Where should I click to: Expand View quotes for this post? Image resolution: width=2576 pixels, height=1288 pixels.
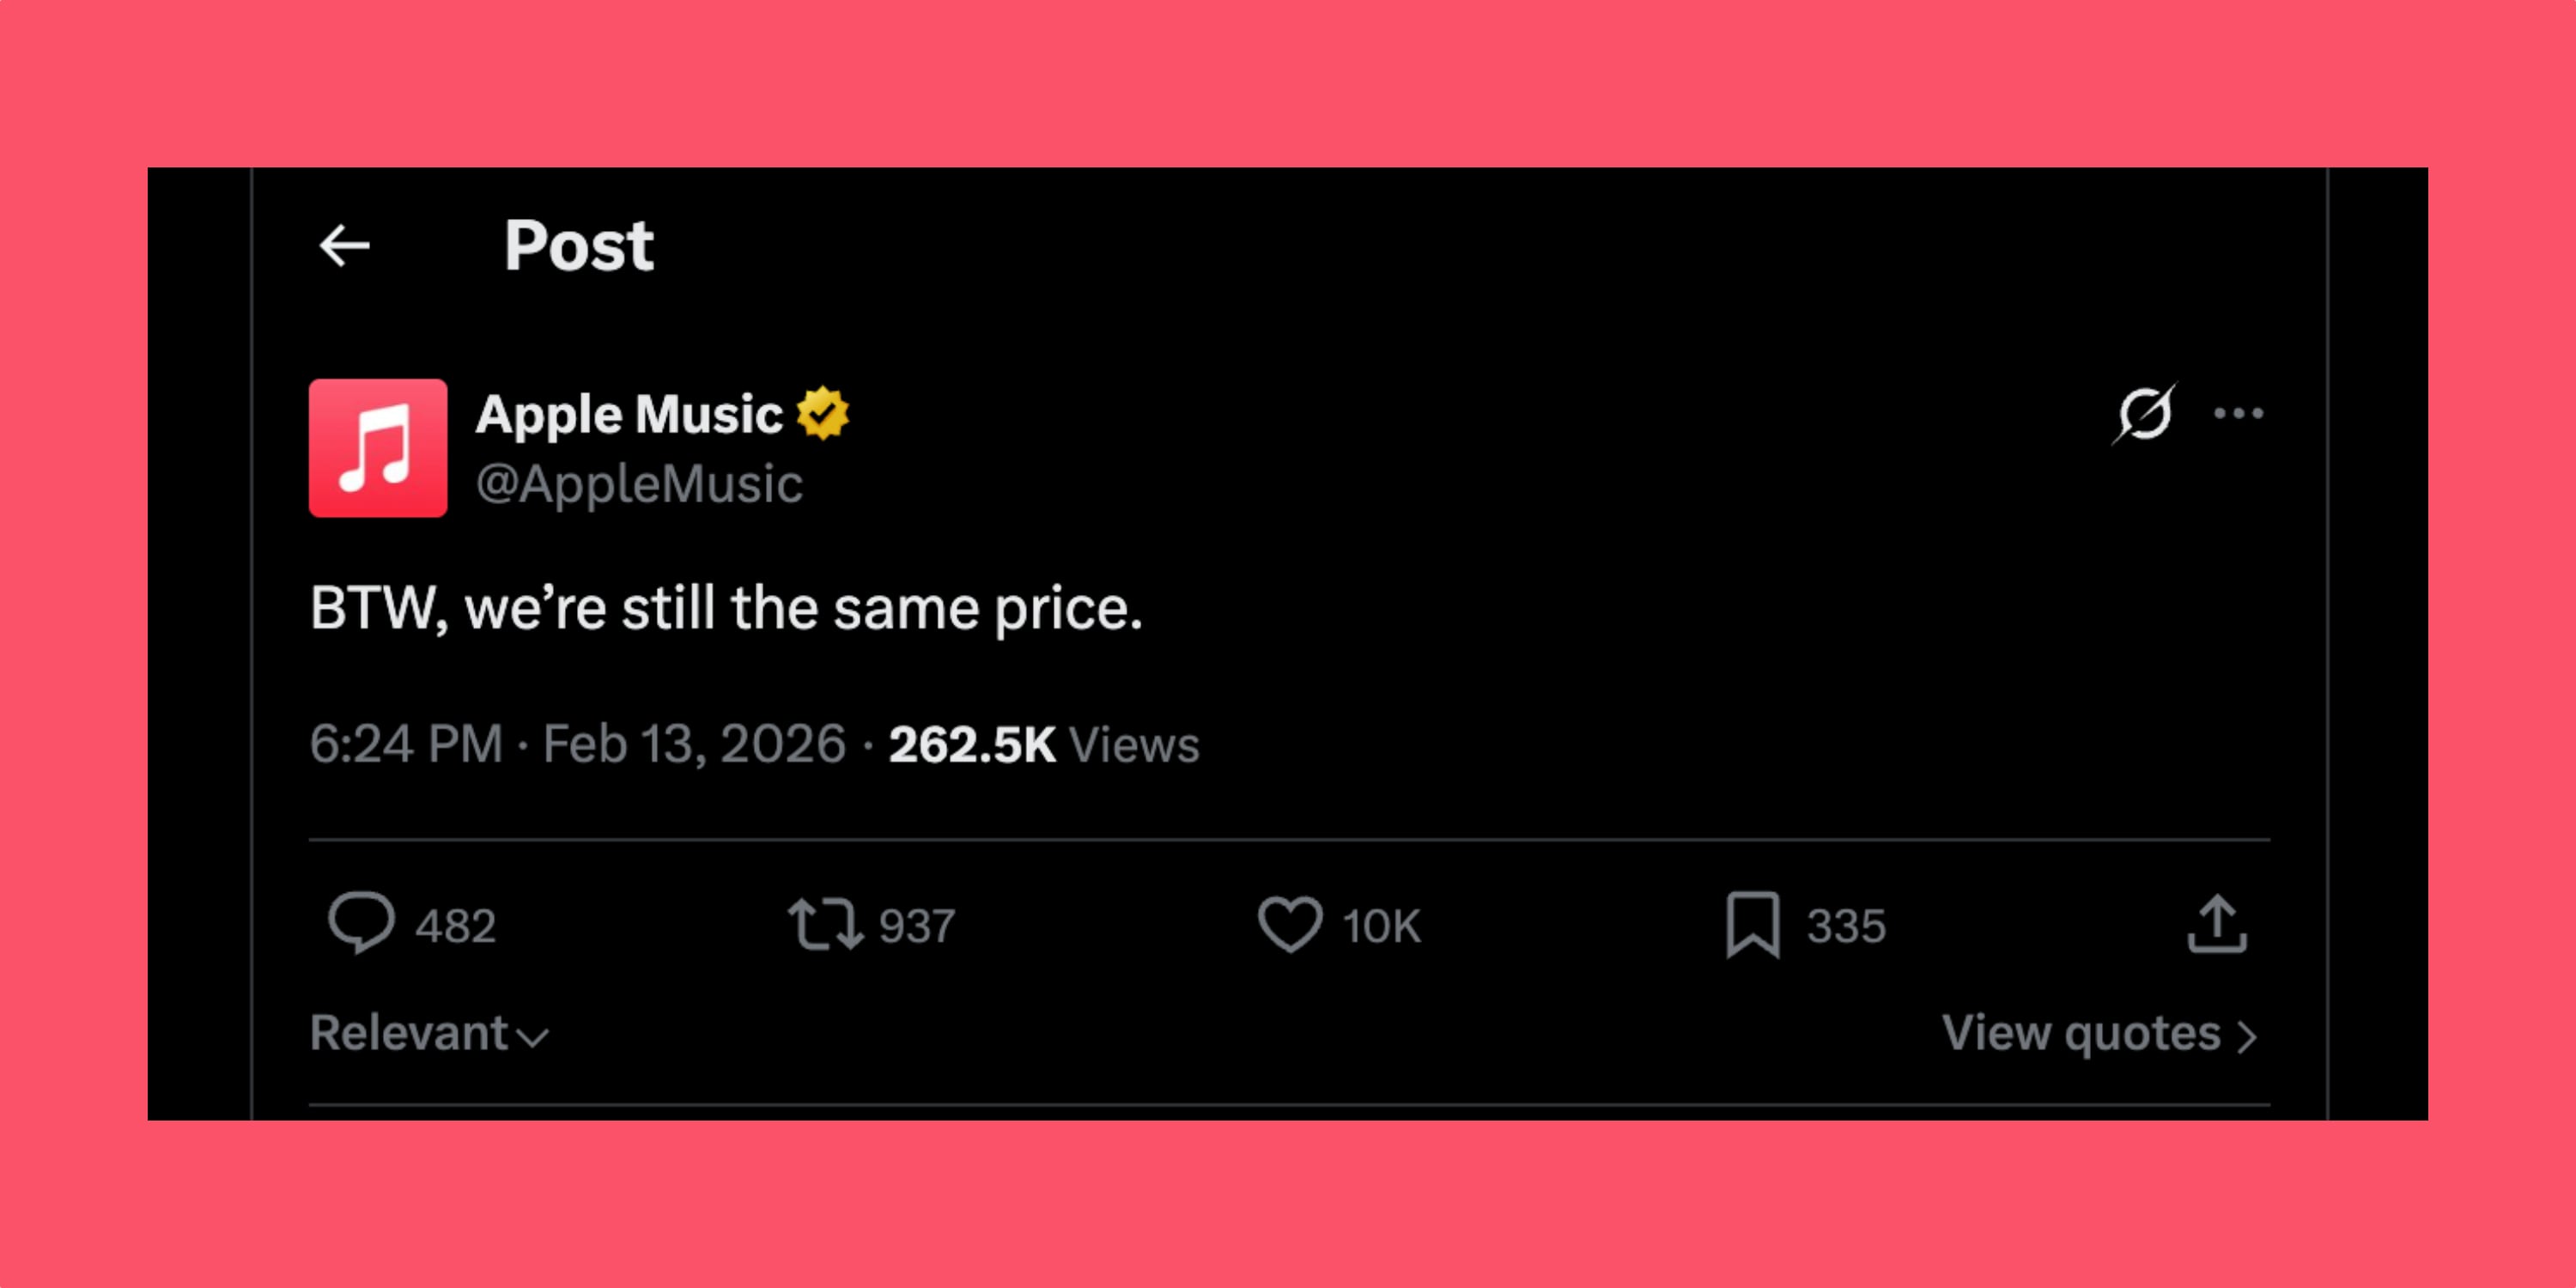[2104, 1033]
